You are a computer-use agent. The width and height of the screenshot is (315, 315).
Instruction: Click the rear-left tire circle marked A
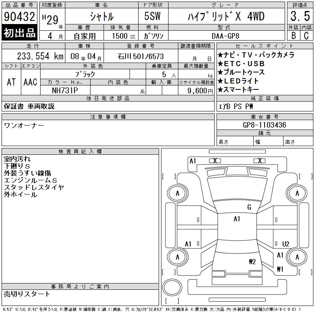pos(178,257)
